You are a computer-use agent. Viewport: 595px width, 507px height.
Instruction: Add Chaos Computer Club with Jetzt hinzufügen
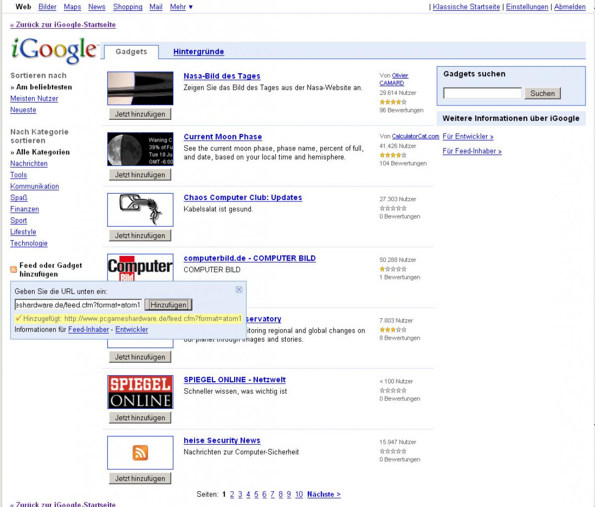pos(140,236)
